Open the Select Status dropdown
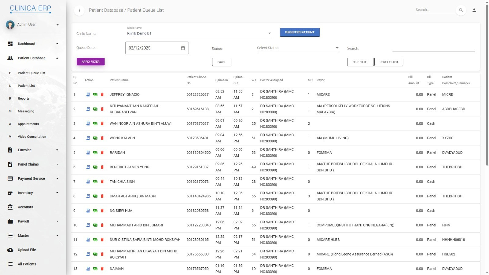 (298, 48)
